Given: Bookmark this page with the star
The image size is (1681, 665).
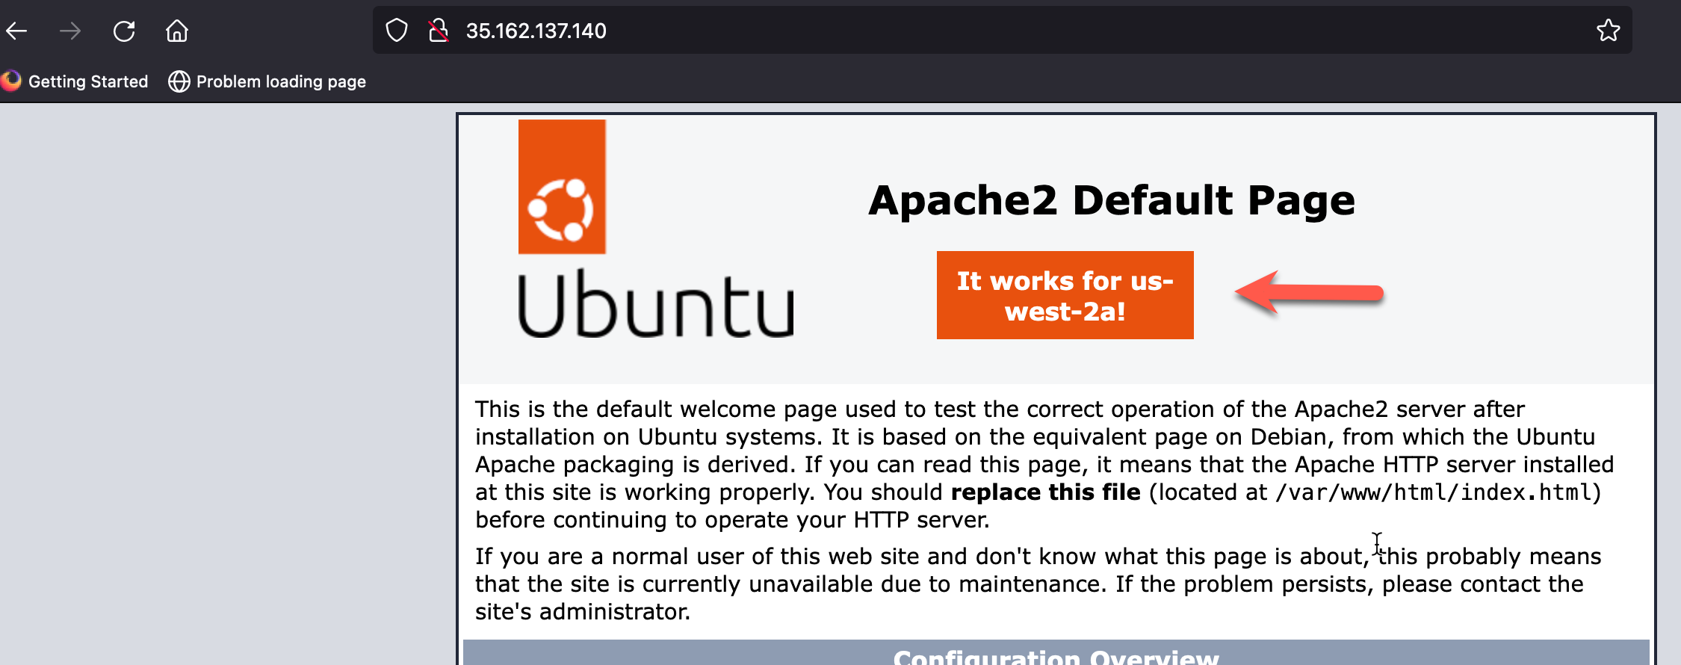Looking at the screenshot, I should (1608, 31).
